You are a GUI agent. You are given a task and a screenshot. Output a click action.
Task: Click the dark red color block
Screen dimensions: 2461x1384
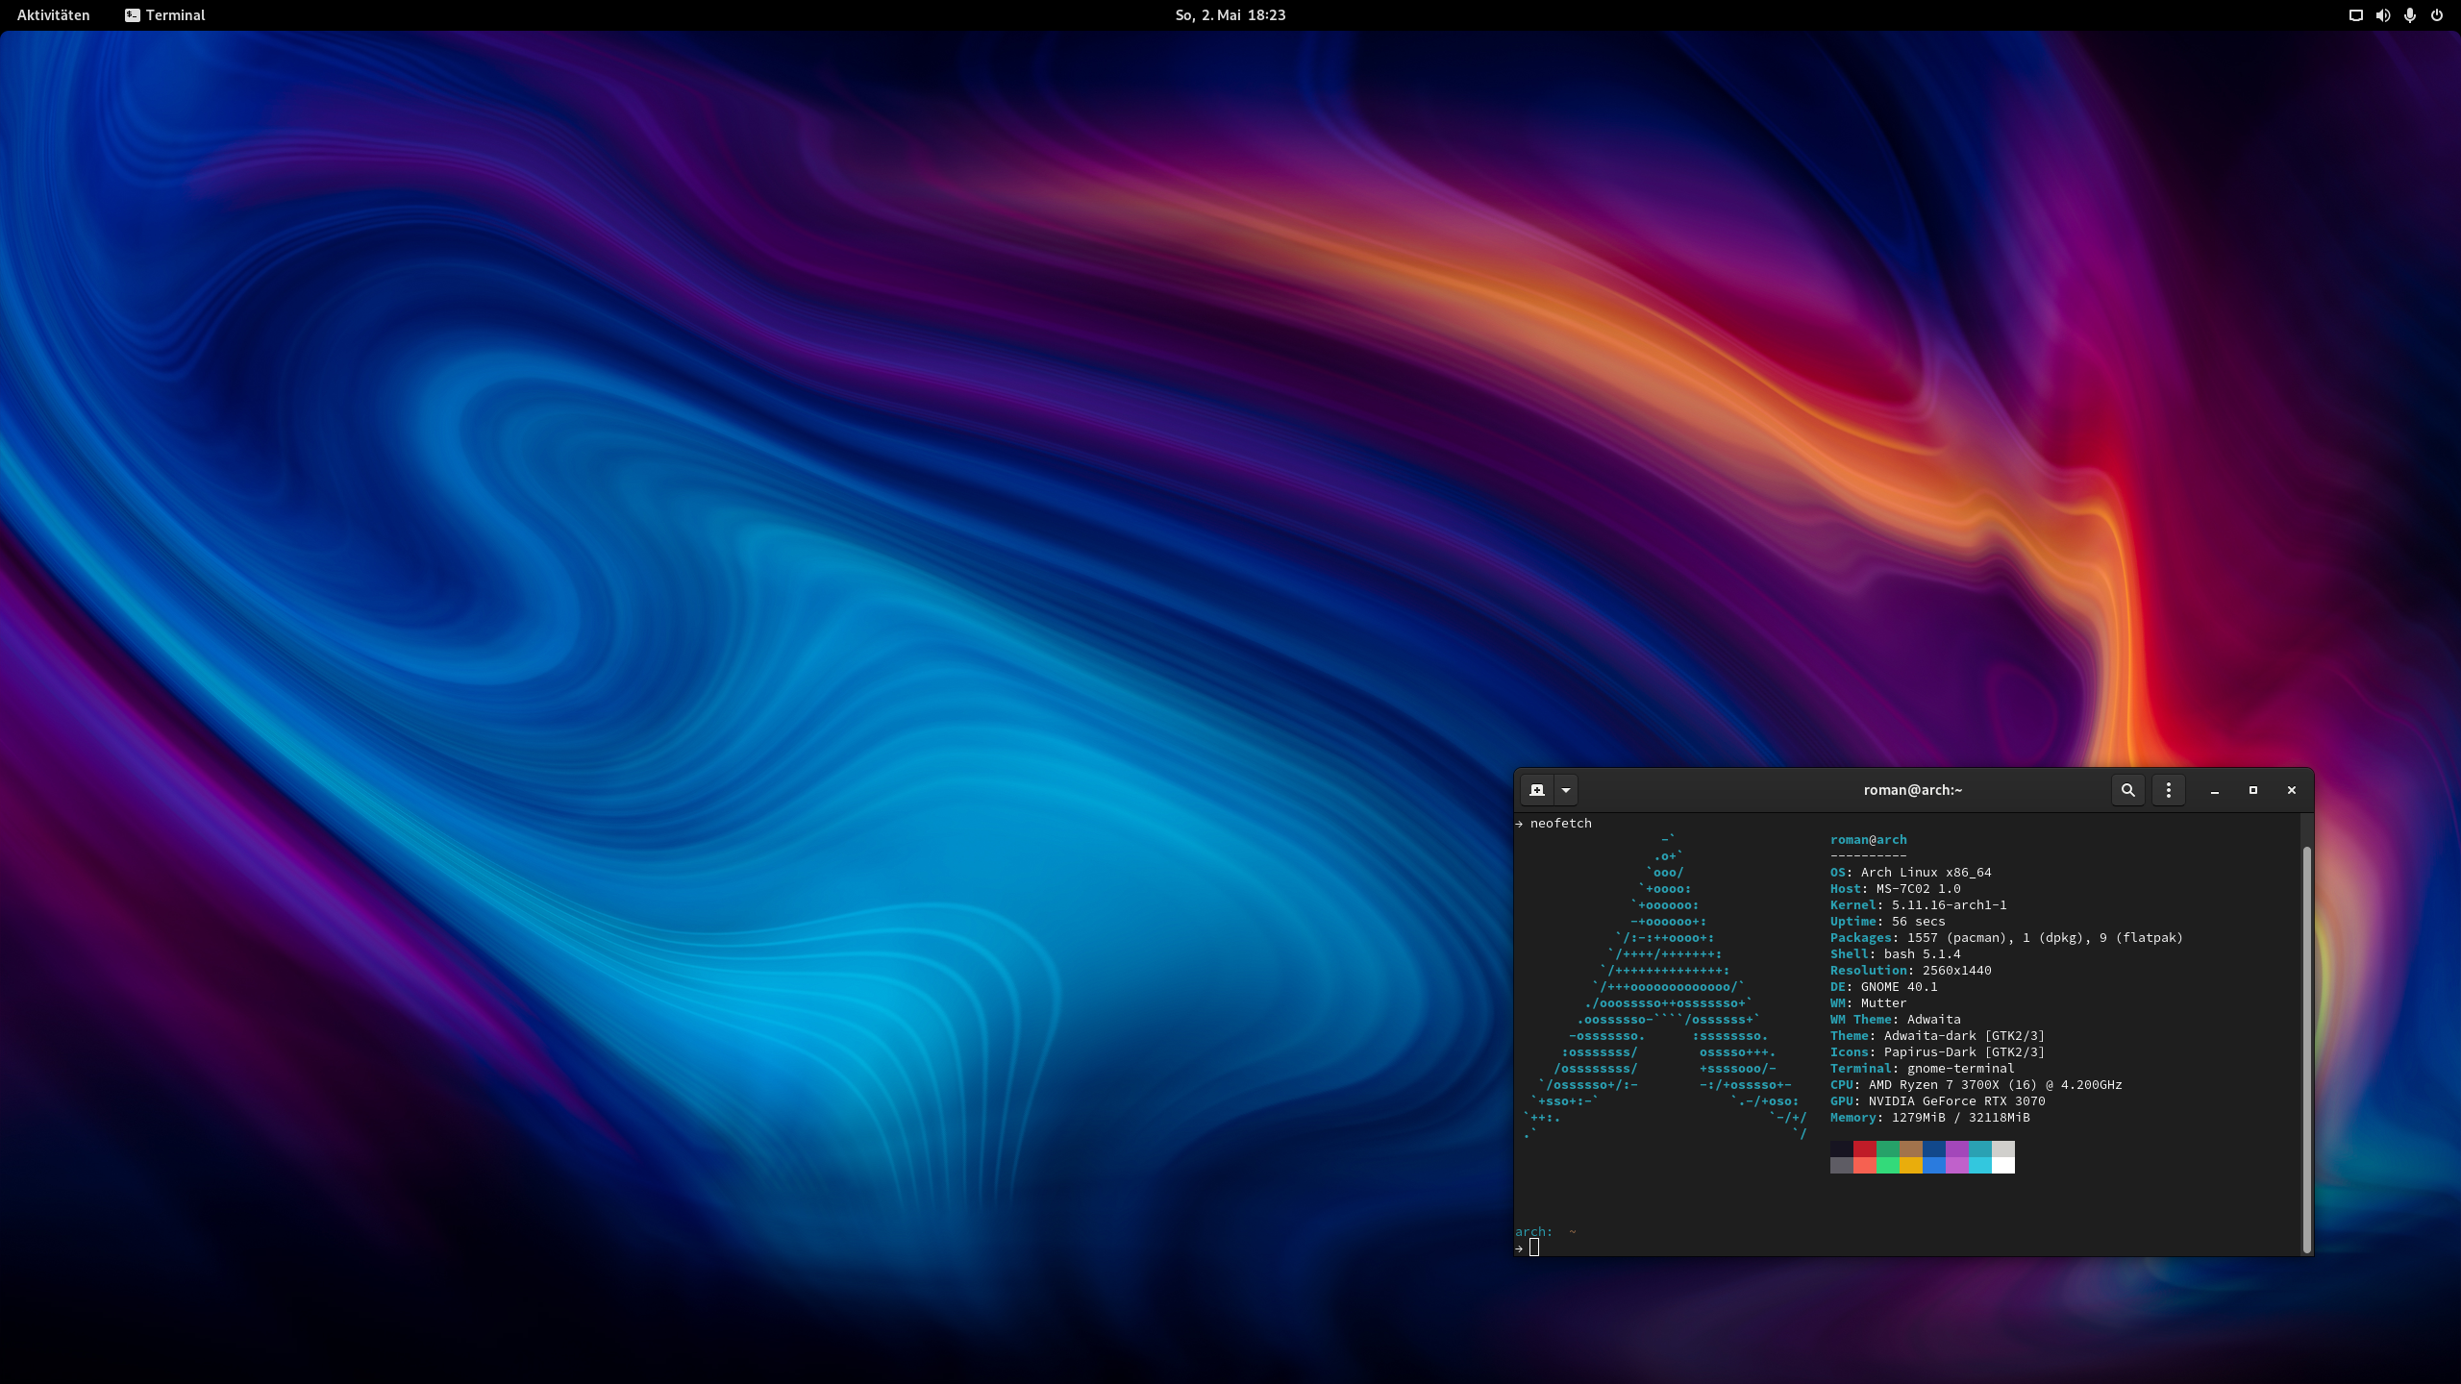pyautogui.click(x=1865, y=1149)
